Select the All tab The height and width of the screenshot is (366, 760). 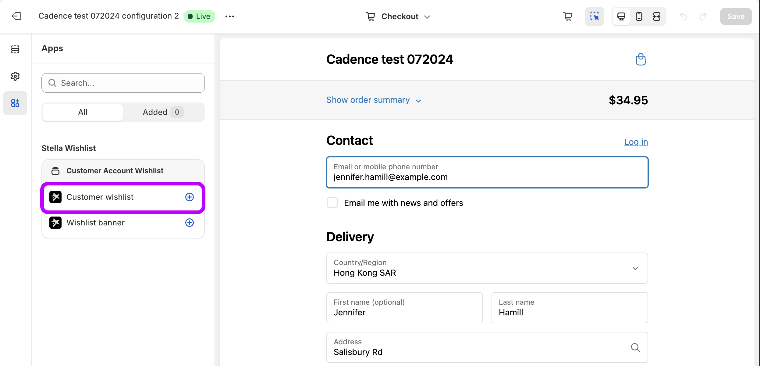point(83,112)
